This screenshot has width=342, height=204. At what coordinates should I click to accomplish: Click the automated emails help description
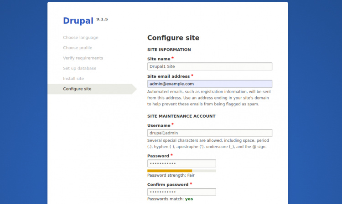click(209, 98)
